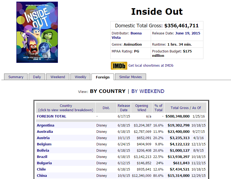Go to the Weekly tab
Screen dimensions: 231x179
[x=81, y=77]
